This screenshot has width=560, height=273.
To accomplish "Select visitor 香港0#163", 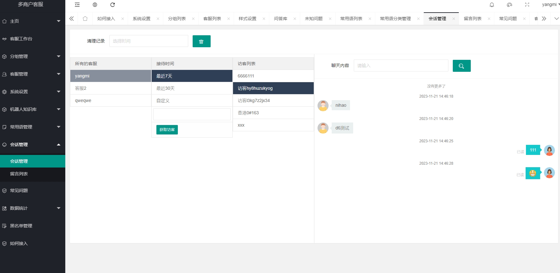I will click(273, 113).
